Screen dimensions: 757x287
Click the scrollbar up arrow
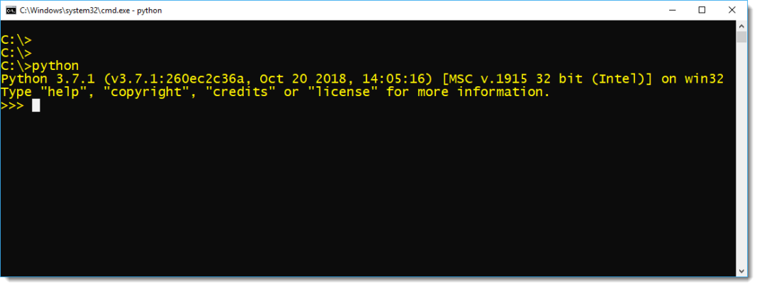[741, 26]
